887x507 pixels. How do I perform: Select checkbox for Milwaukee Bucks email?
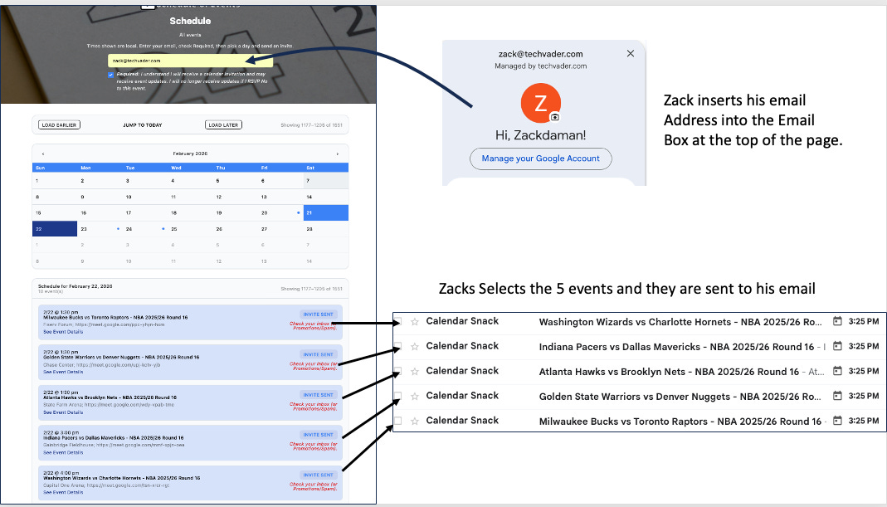[397, 421]
